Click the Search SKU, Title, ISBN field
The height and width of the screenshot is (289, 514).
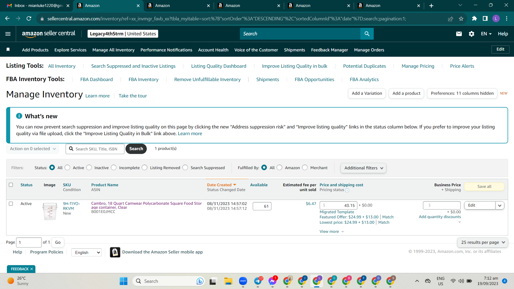pos(95,149)
